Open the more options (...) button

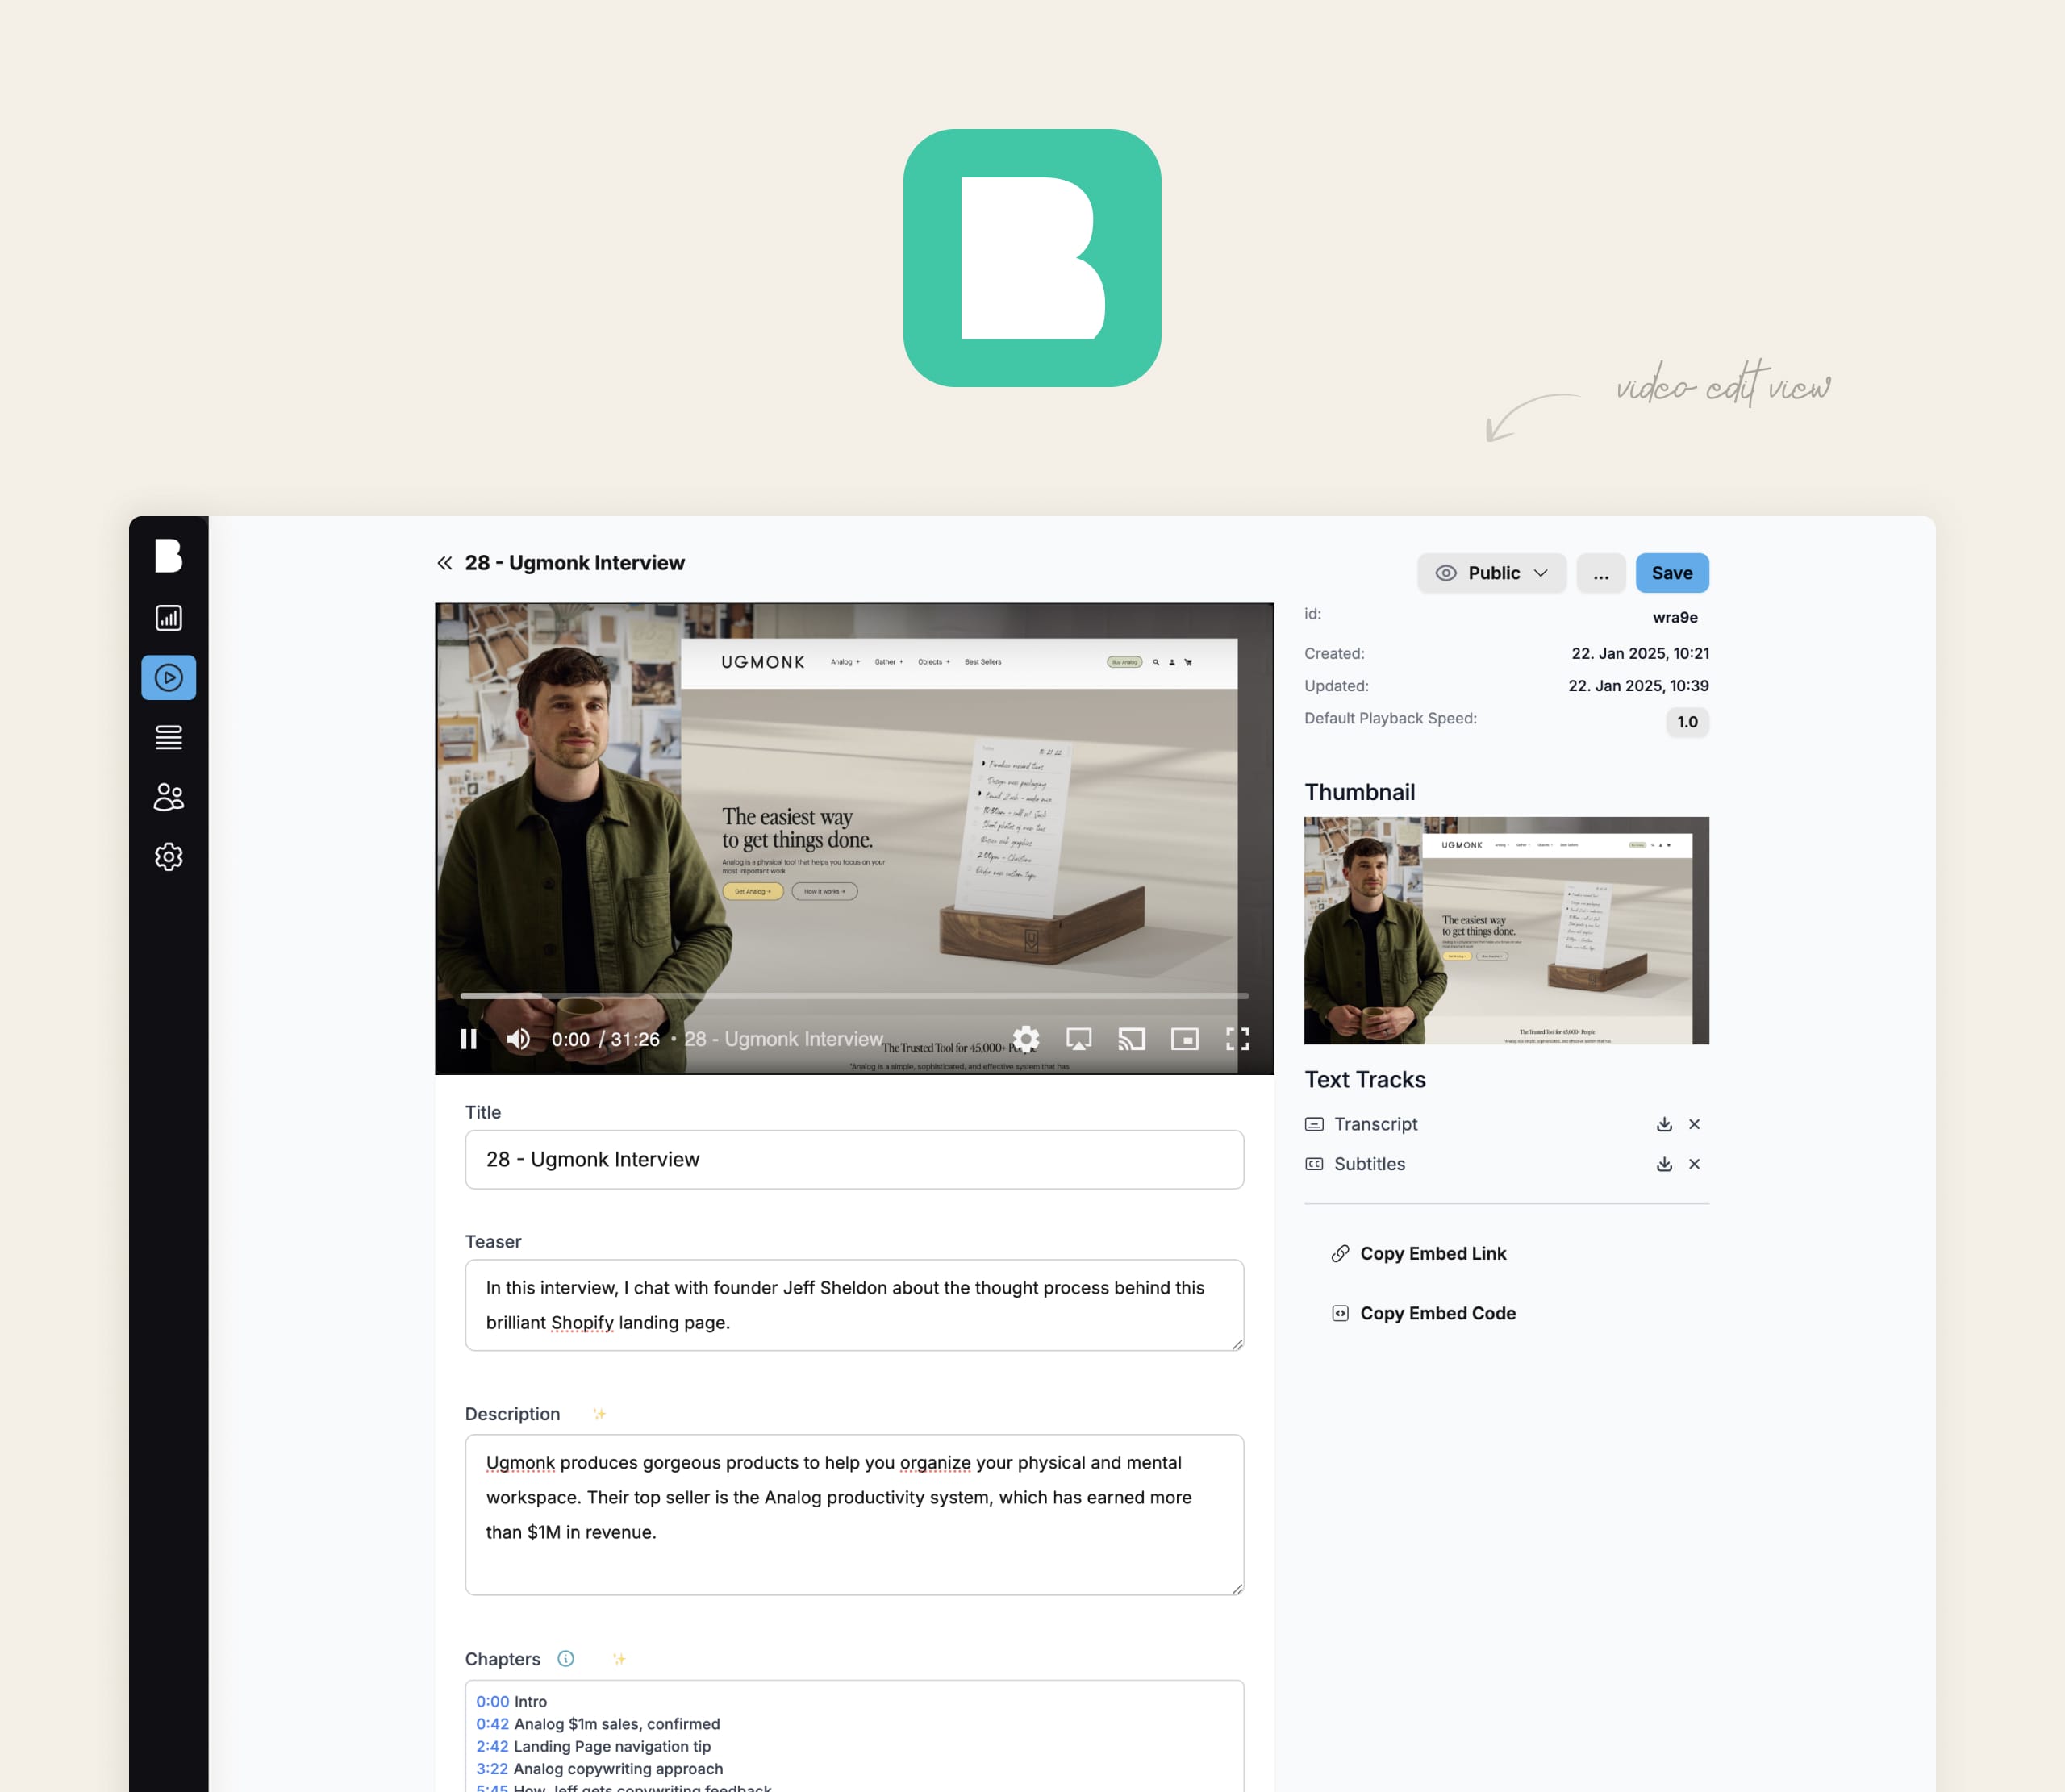pyautogui.click(x=1601, y=573)
